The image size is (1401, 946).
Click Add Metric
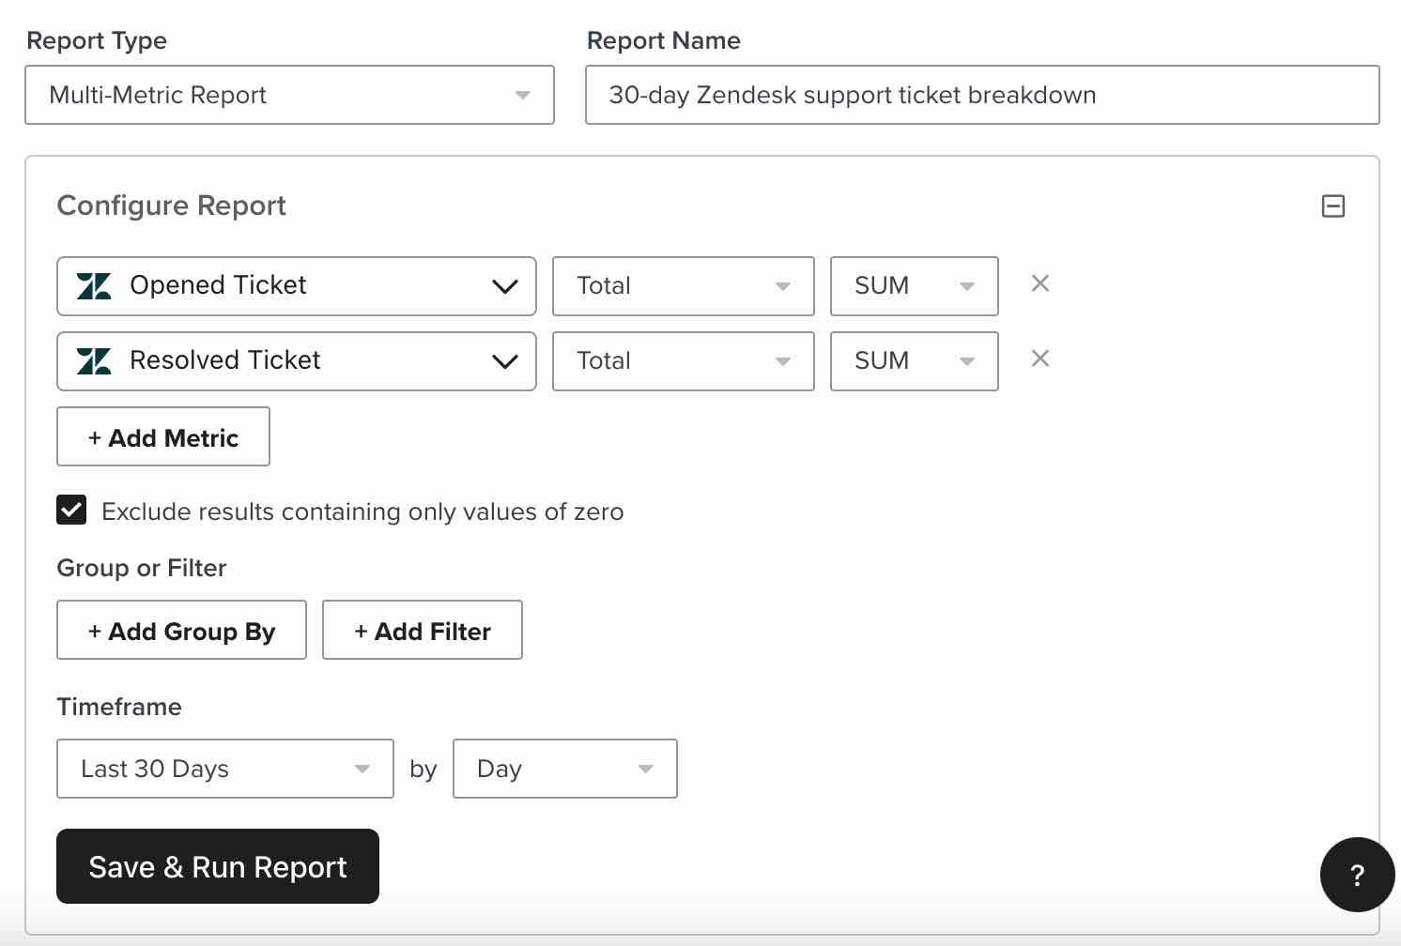(x=162, y=436)
